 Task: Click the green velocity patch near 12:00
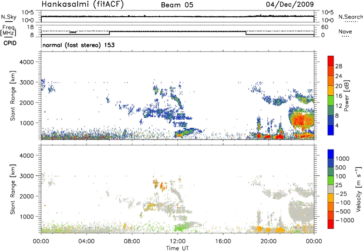tap(181, 227)
